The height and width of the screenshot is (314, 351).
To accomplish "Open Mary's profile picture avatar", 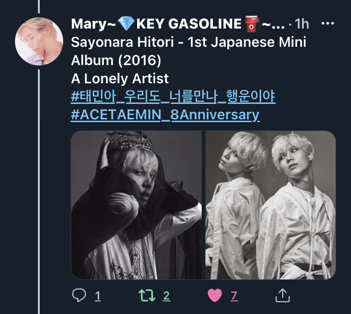I will 39,41.
